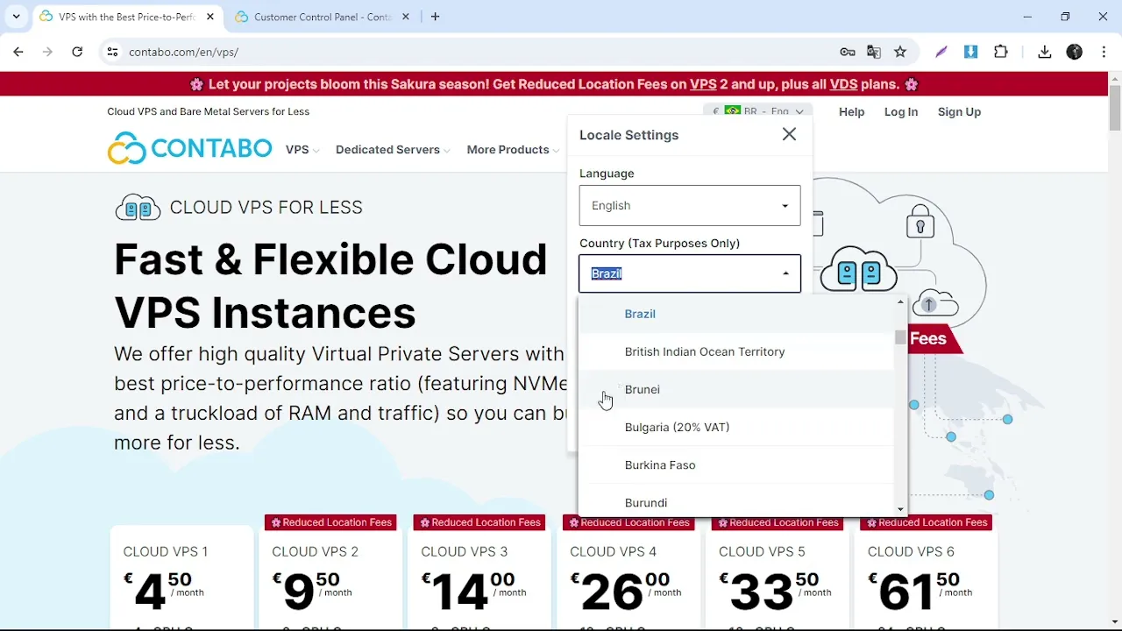This screenshot has height=631, width=1122.
Task: Click the country list scroll down arrow
Action: [x=900, y=509]
